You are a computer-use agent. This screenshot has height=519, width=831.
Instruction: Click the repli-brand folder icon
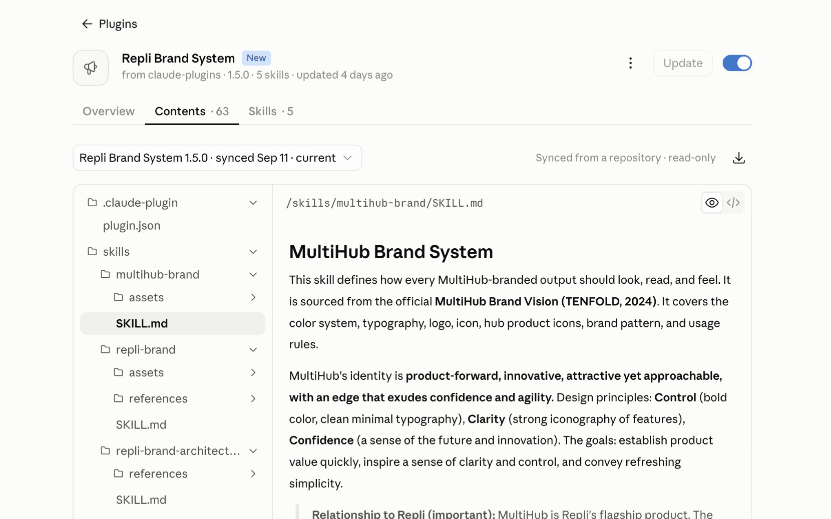tap(105, 349)
